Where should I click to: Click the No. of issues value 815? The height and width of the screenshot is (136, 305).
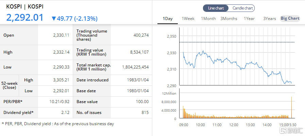tap(145, 113)
